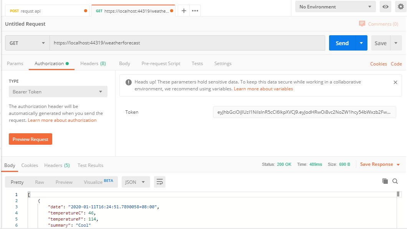The image size is (407, 229).
Task: Switch to the Pre-request Script tab
Action: point(160,64)
